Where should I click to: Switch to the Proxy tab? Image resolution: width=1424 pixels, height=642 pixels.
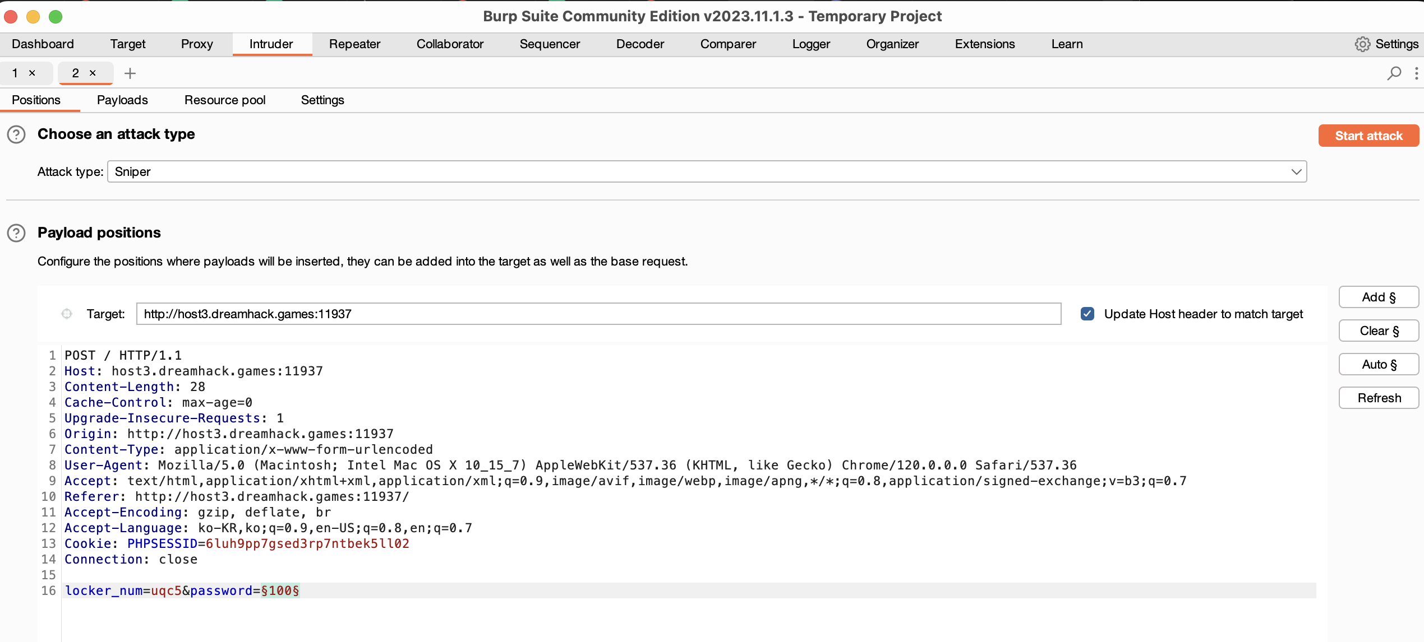[197, 44]
